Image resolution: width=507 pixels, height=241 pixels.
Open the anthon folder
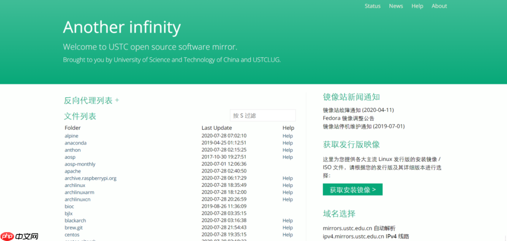(x=72, y=150)
